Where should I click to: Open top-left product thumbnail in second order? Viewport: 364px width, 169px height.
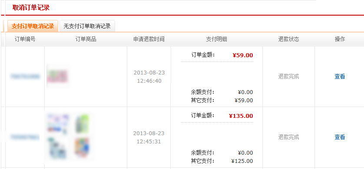click(x=58, y=124)
